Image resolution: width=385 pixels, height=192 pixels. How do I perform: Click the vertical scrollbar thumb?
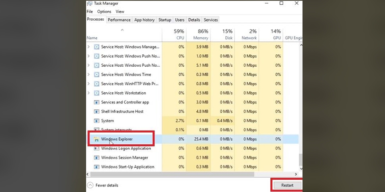[301, 160]
